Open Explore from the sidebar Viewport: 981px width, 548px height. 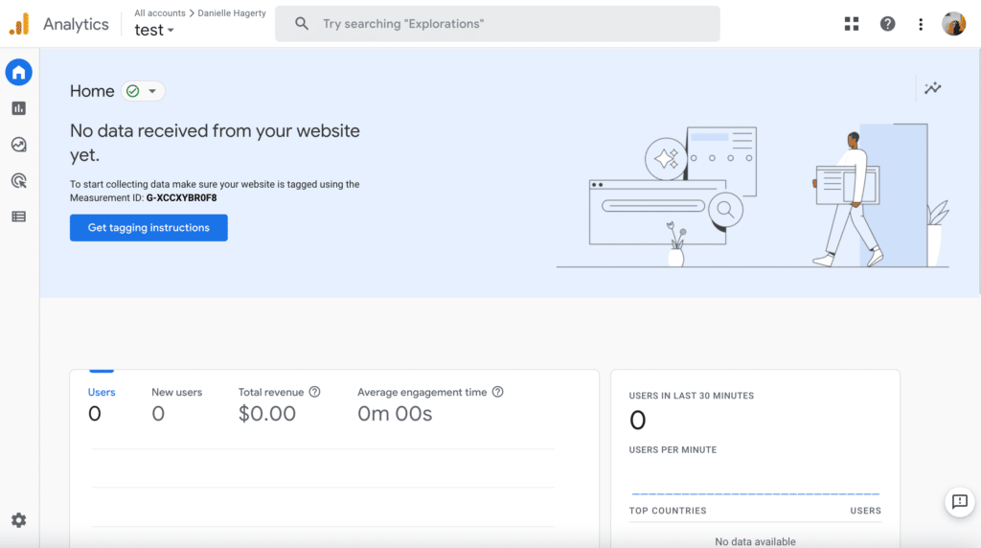[x=19, y=145]
